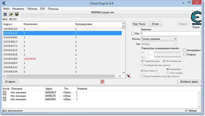This screenshot has height=116, width=205.
Task: Toggle active box for table address 00083540
Action: coord(5,99)
